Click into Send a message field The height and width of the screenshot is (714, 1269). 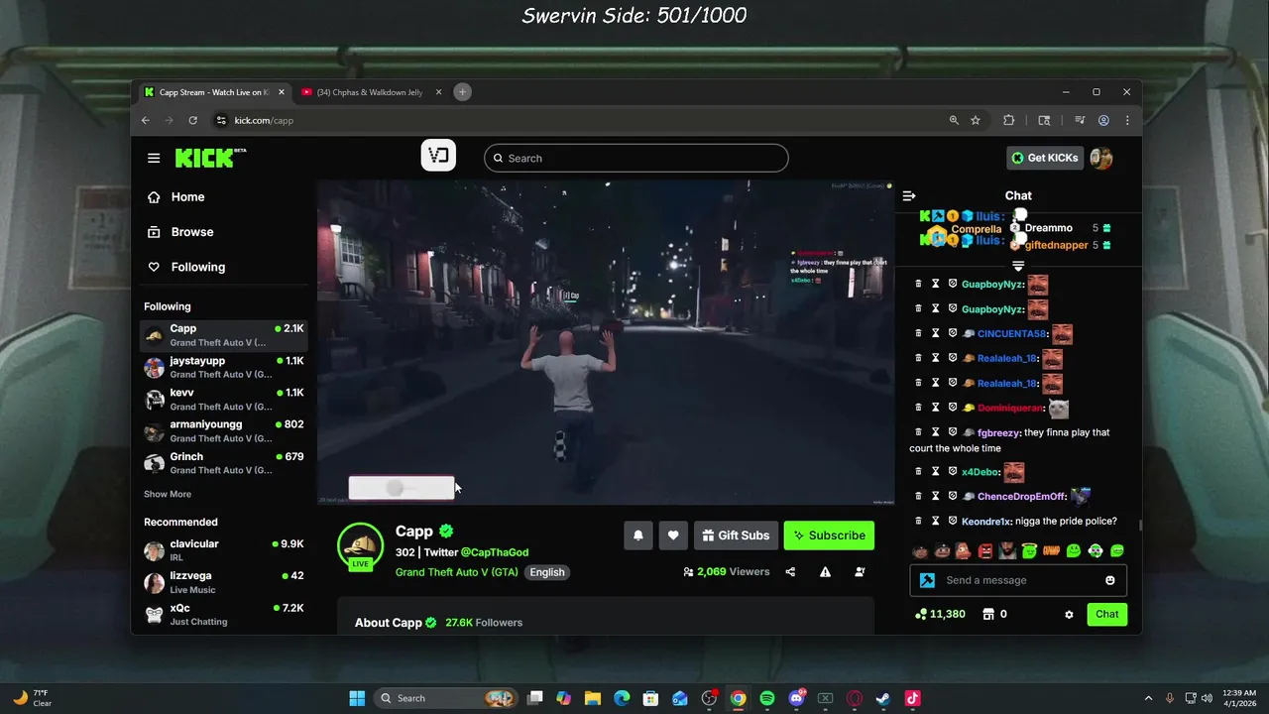1019,580
